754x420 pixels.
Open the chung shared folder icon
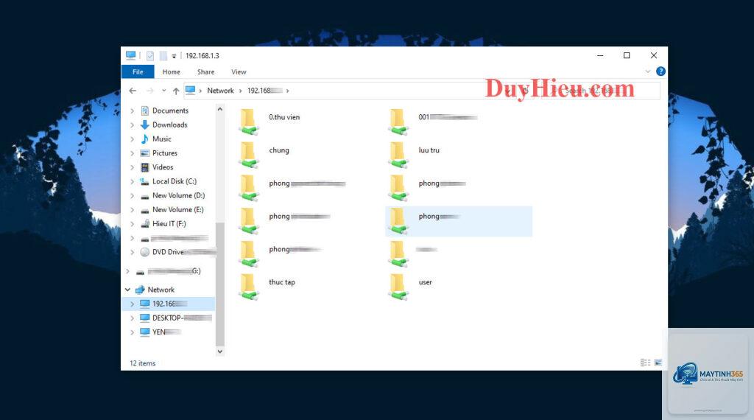(249, 155)
